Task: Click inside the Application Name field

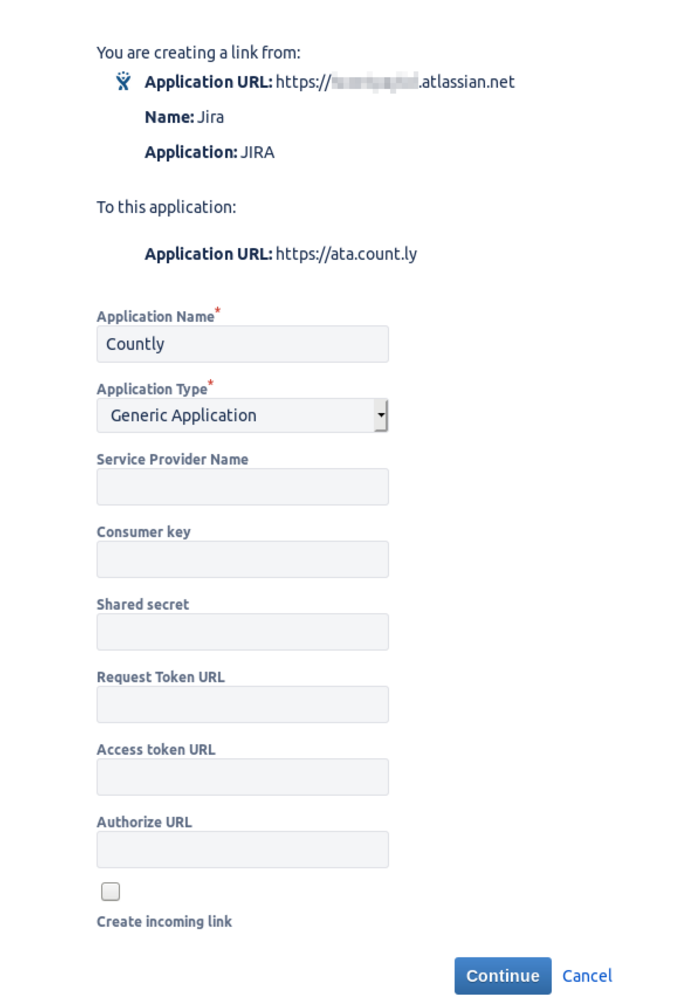Action: tap(242, 344)
